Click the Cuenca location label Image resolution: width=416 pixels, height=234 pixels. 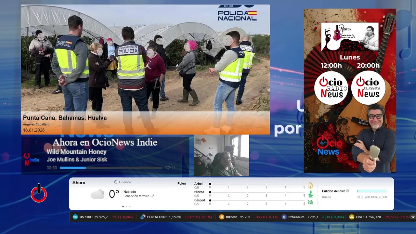tap(125, 182)
